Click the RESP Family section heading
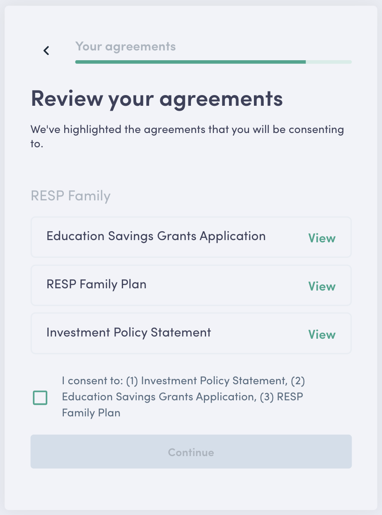 pyautogui.click(x=70, y=195)
